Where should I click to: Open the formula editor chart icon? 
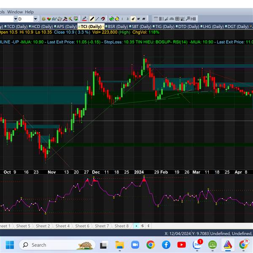pos(65,19)
